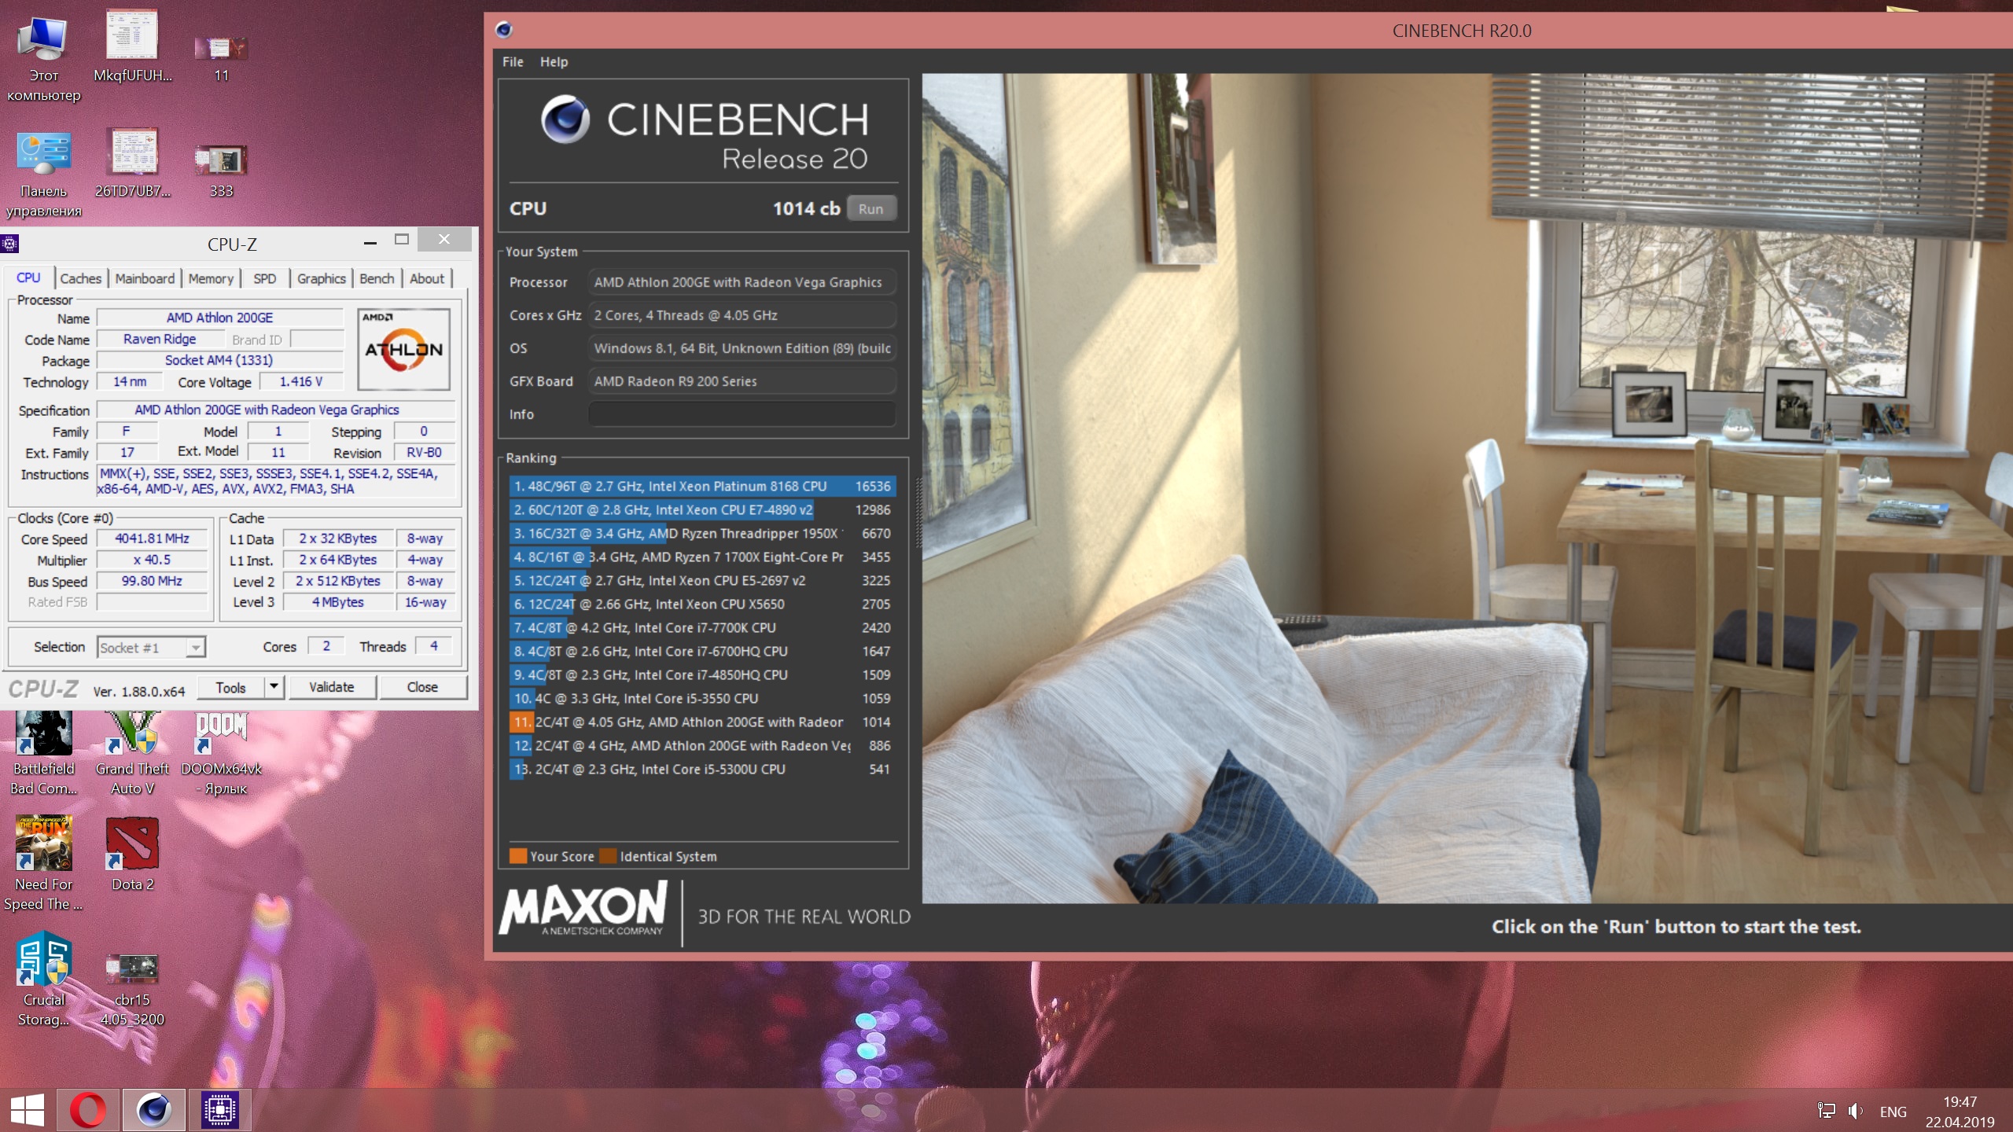This screenshot has height=1132, width=2013.
Task: Switch to the Bench tab in CPU-Z
Action: pyautogui.click(x=377, y=278)
